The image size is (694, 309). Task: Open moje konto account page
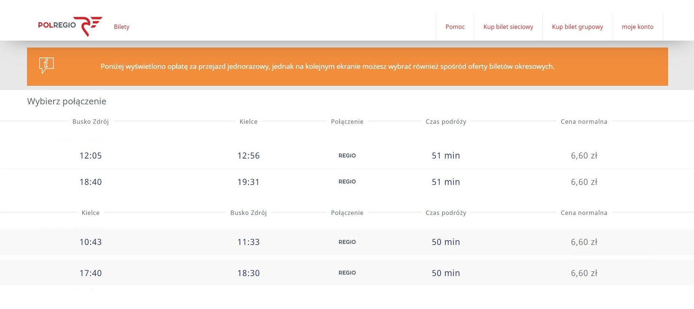[637, 27]
